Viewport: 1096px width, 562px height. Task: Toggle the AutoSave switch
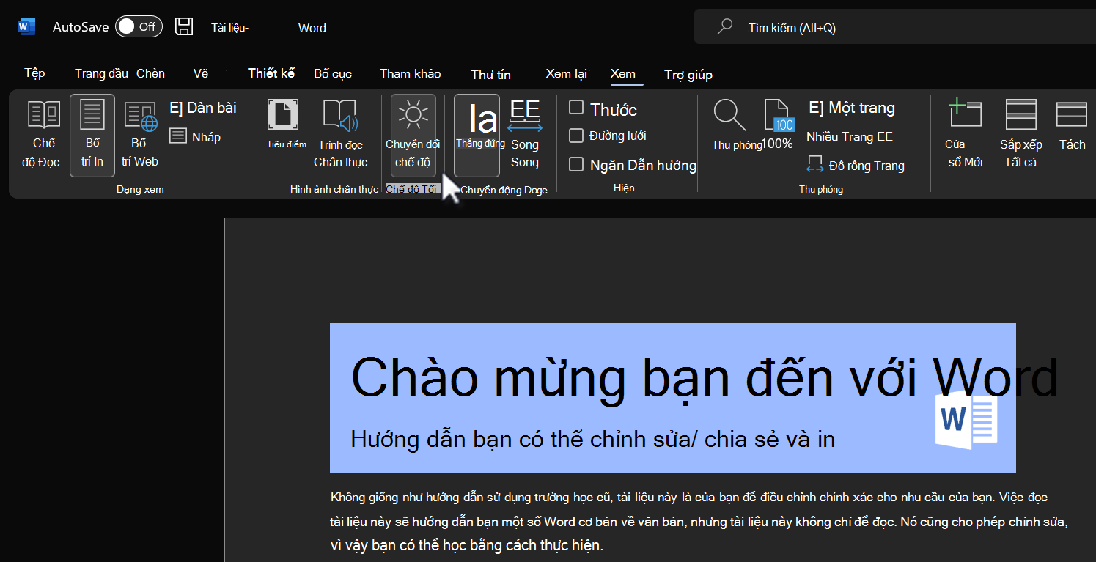[x=139, y=27]
